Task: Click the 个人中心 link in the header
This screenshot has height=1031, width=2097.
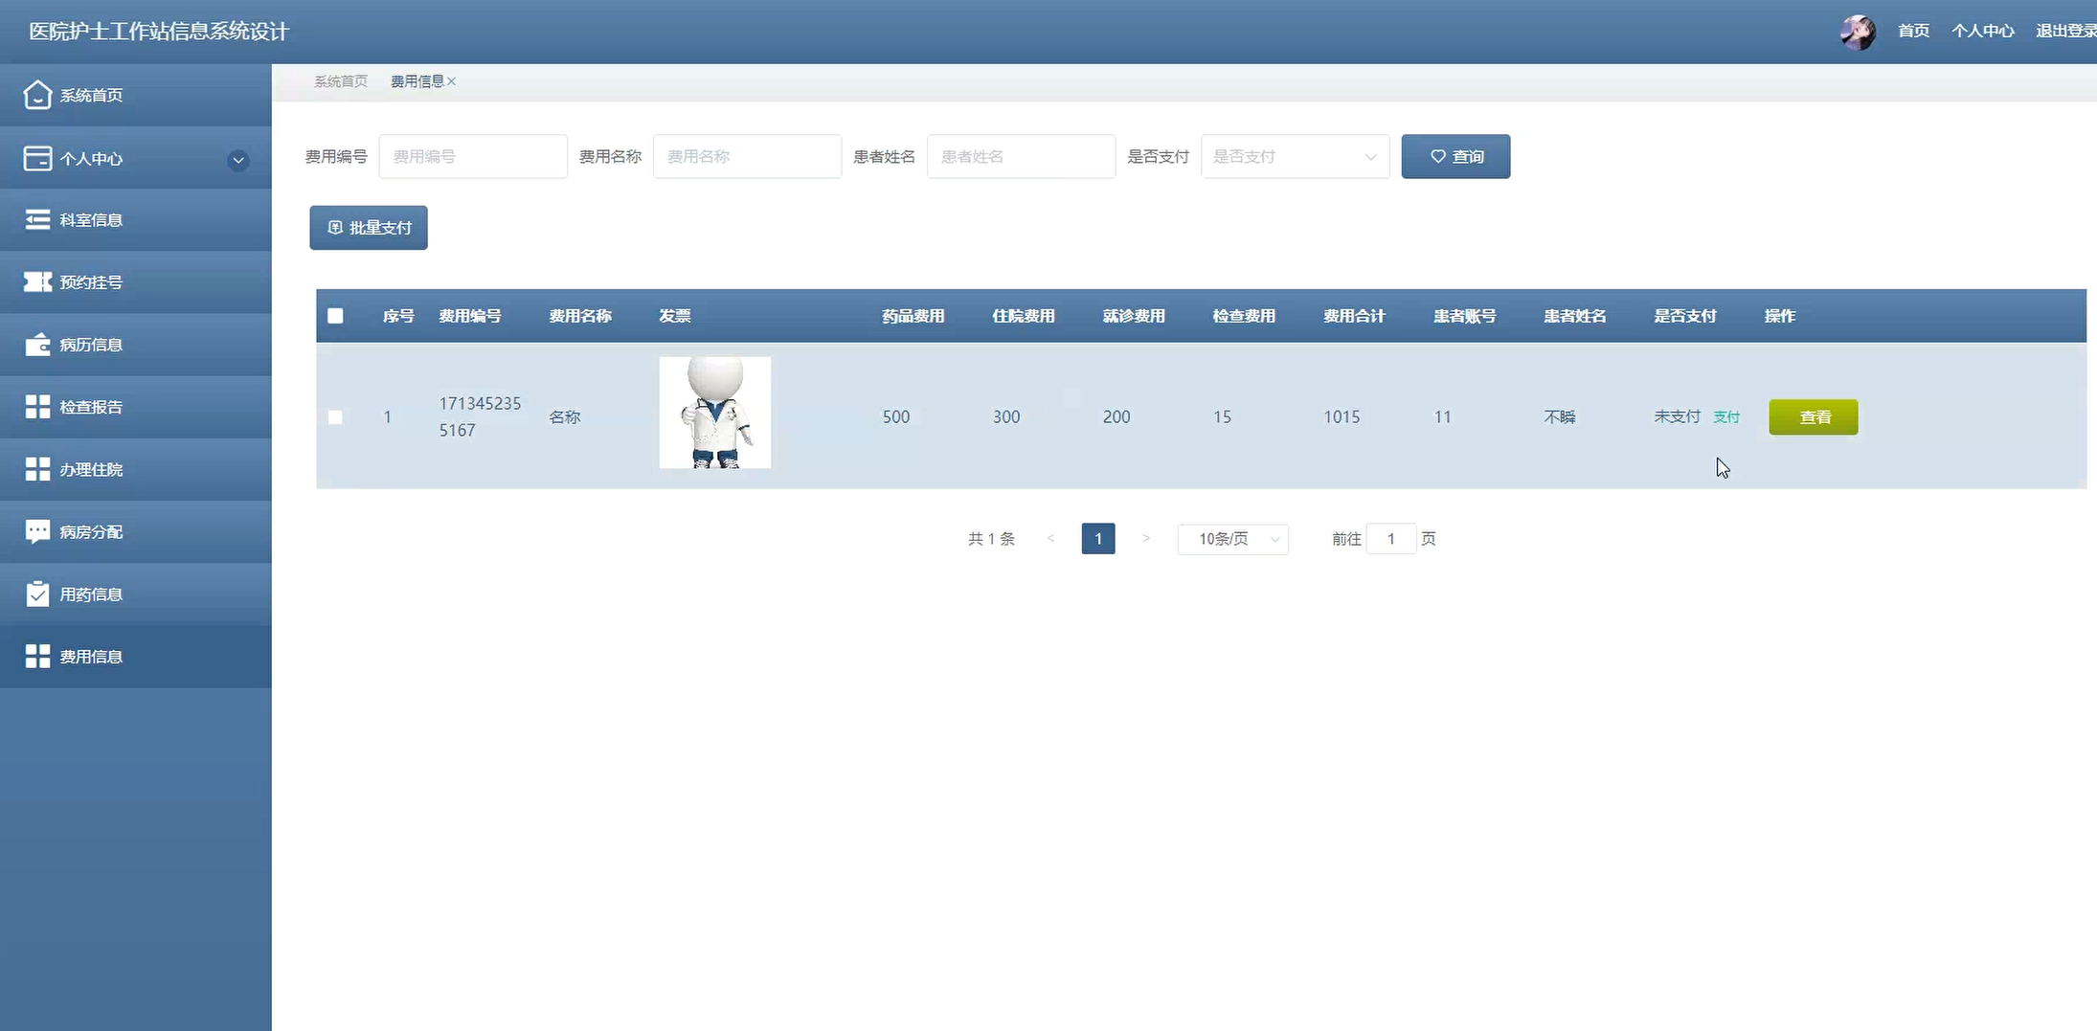Action: click(1983, 31)
